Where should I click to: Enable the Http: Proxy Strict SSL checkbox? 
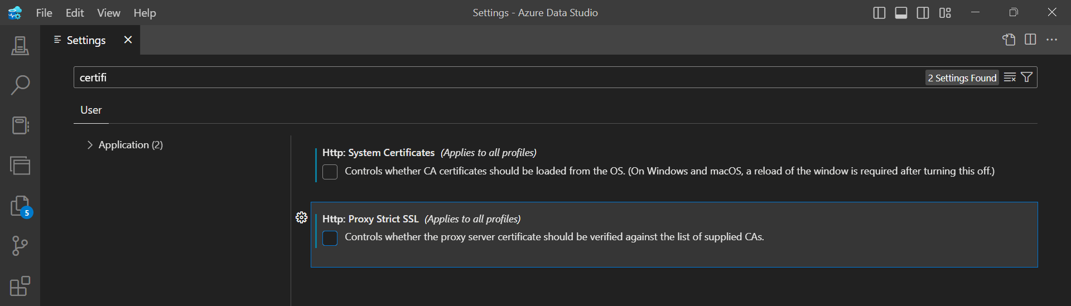pos(330,238)
